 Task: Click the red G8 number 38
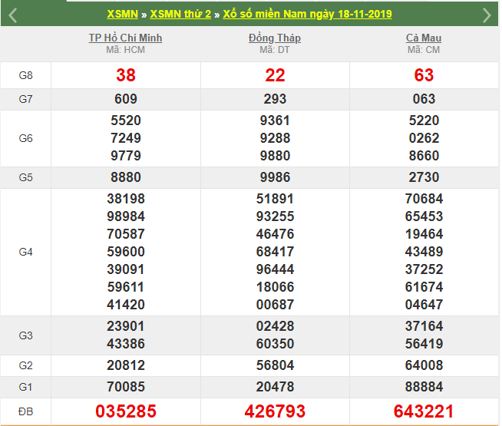(126, 75)
